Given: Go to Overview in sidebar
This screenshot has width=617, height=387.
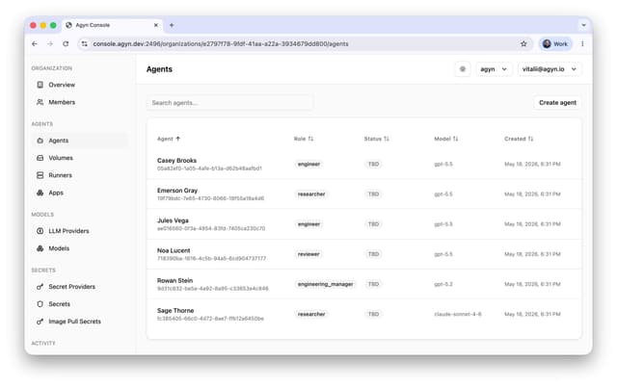Looking at the screenshot, I should click(62, 85).
